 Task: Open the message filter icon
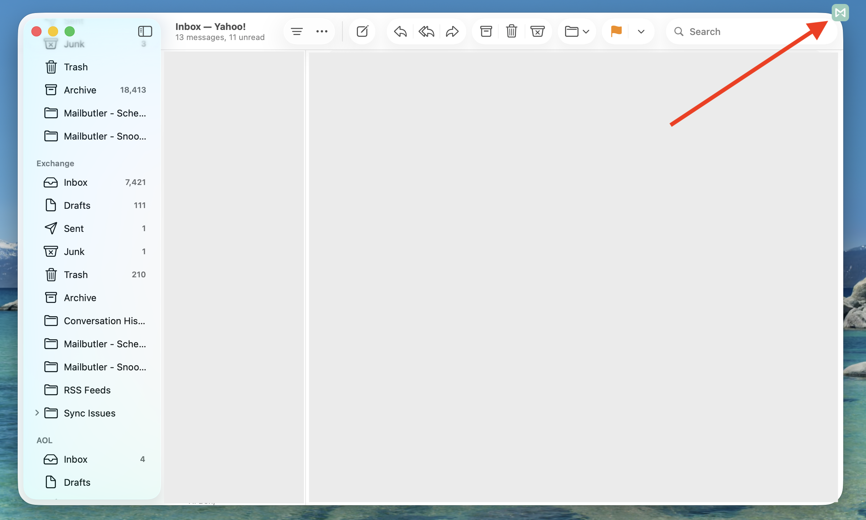[x=297, y=32]
